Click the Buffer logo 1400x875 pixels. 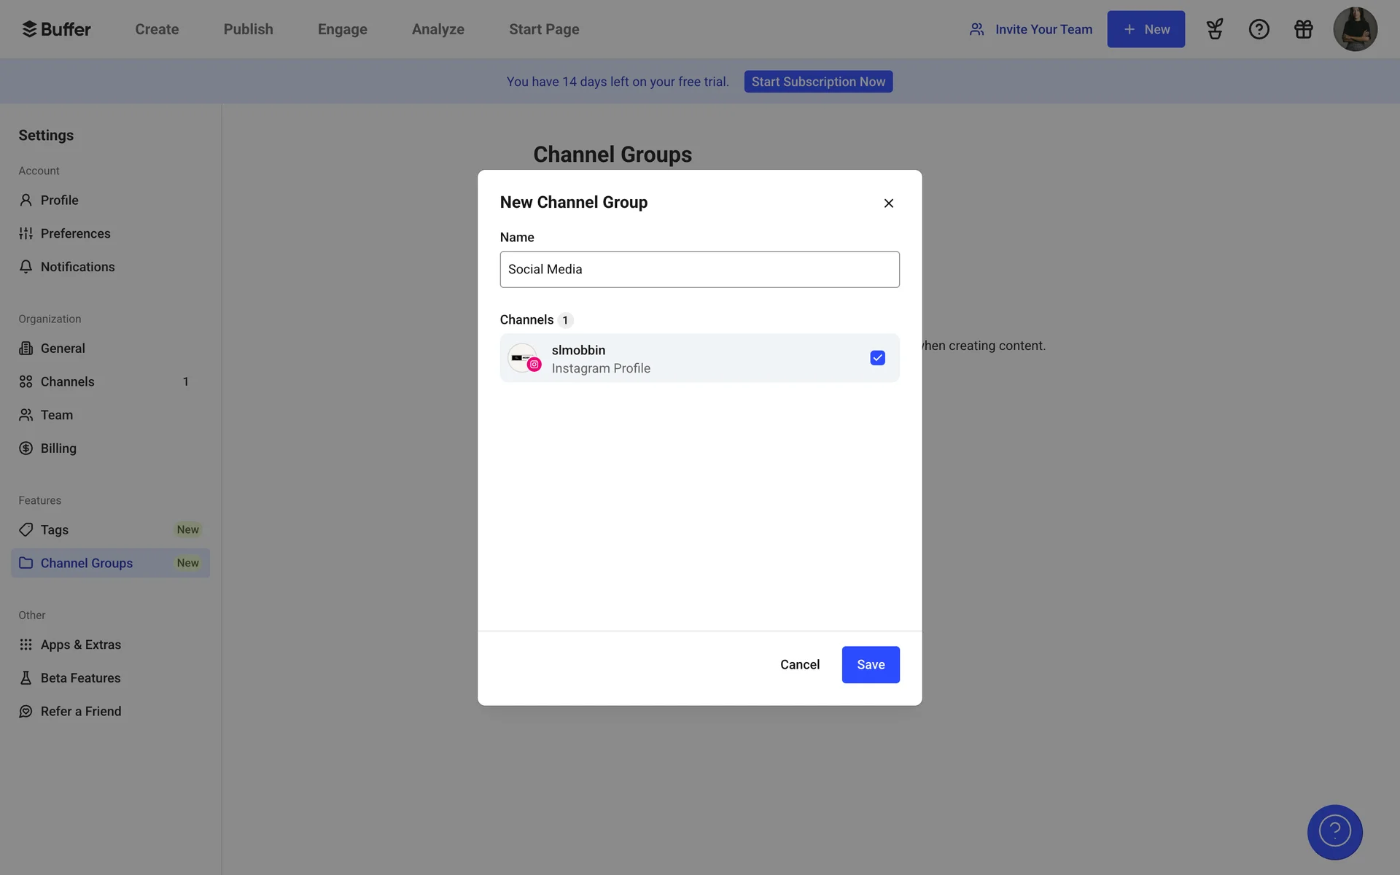[x=56, y=29]
